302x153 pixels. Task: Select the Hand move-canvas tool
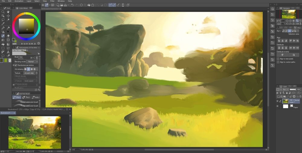tap(8, 12)
